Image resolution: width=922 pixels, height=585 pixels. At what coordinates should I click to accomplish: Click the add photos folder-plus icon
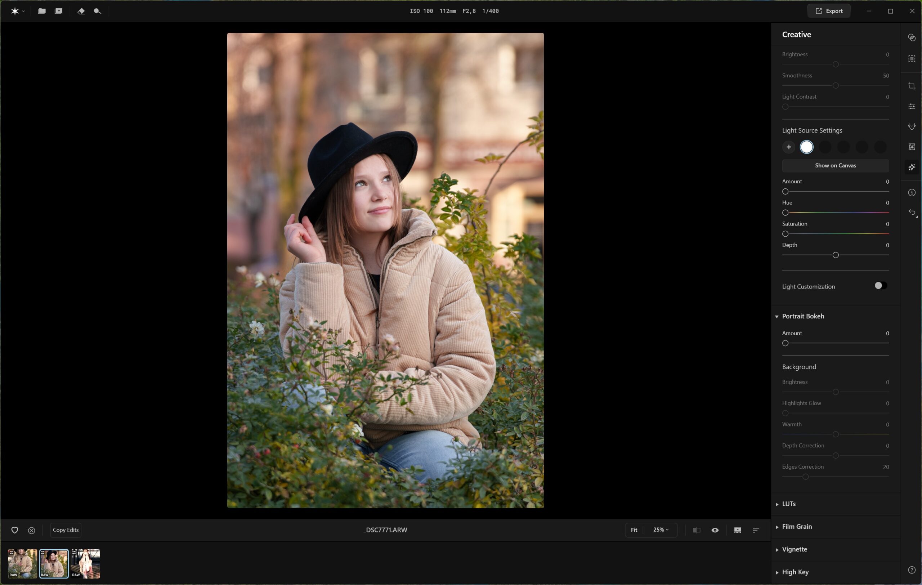(59, 11)
